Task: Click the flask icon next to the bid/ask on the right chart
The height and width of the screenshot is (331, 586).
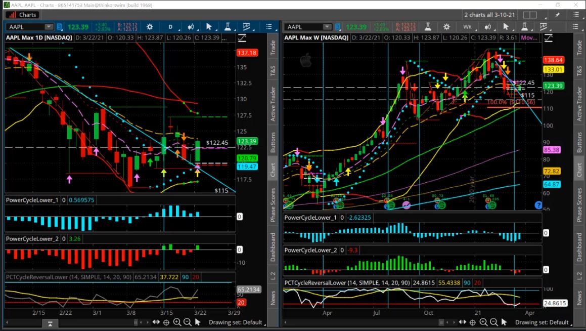Action: [x=428, y=26]
